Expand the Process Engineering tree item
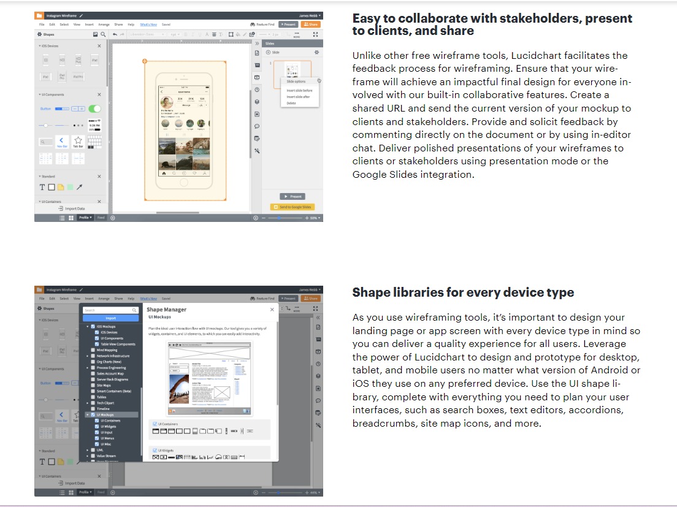This screenshot has width=677, height=507. (88, 368)
